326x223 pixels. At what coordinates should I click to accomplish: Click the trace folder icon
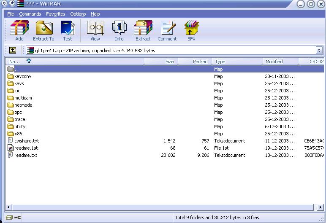point(11,119)
